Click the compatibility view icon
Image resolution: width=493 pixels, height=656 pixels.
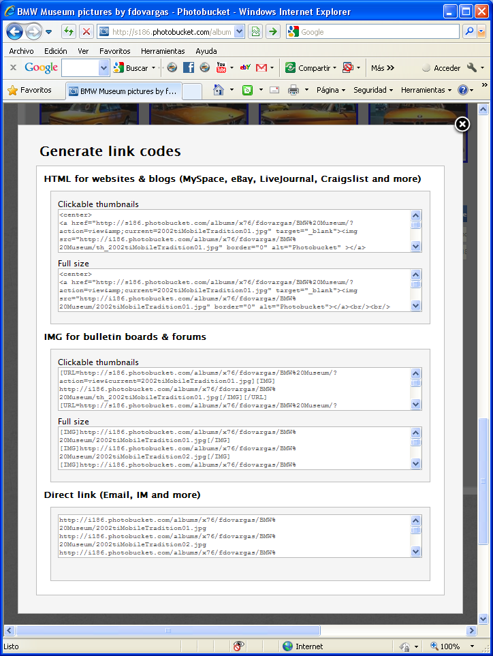[x=255, y=32]
